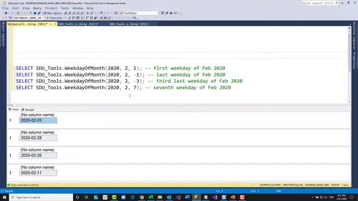Open the Help menu
The height and width of the screenshot is (201, 358).
90,8
